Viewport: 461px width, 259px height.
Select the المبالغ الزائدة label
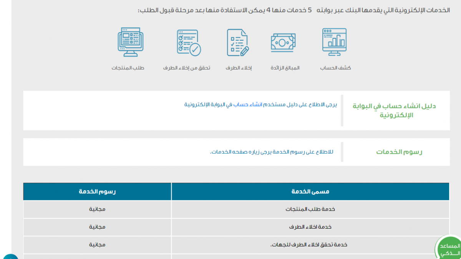(285, 68)
